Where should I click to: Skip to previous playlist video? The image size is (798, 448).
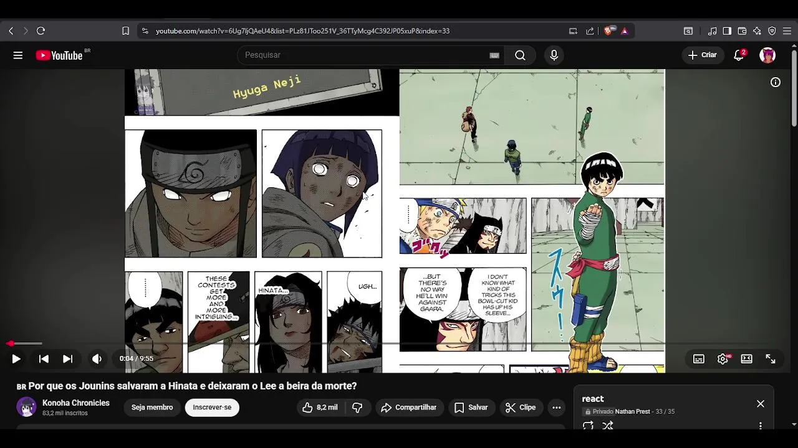(44, 359)
